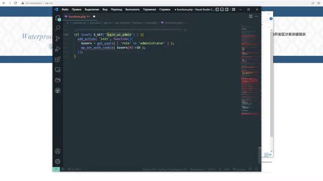Open the Source Control view
Viewport: 323px width, 181px height.
58,38
